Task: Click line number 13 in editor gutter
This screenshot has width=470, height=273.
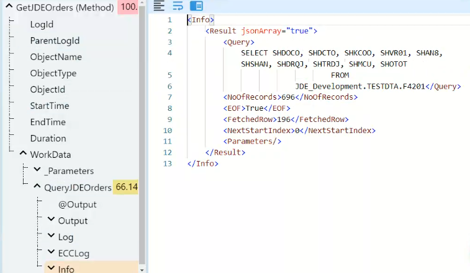Action: point(168,163)
